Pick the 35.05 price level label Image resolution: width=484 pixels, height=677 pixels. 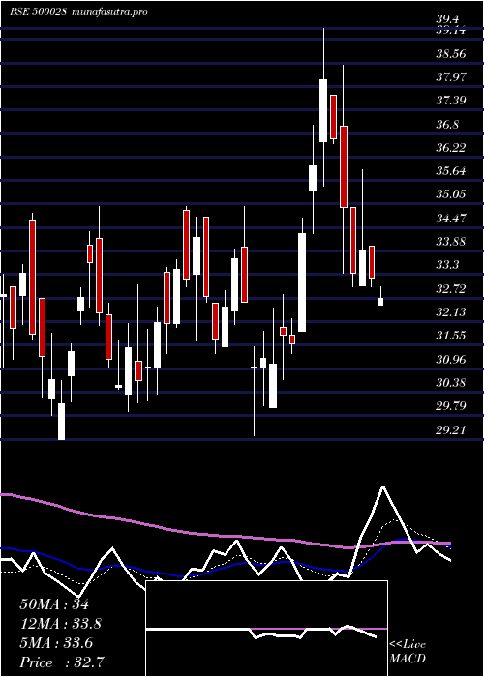coord(450,194)
